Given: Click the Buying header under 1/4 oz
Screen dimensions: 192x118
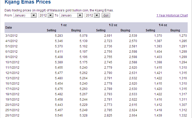Looking at the screenshot, I should tap(175, 30).
